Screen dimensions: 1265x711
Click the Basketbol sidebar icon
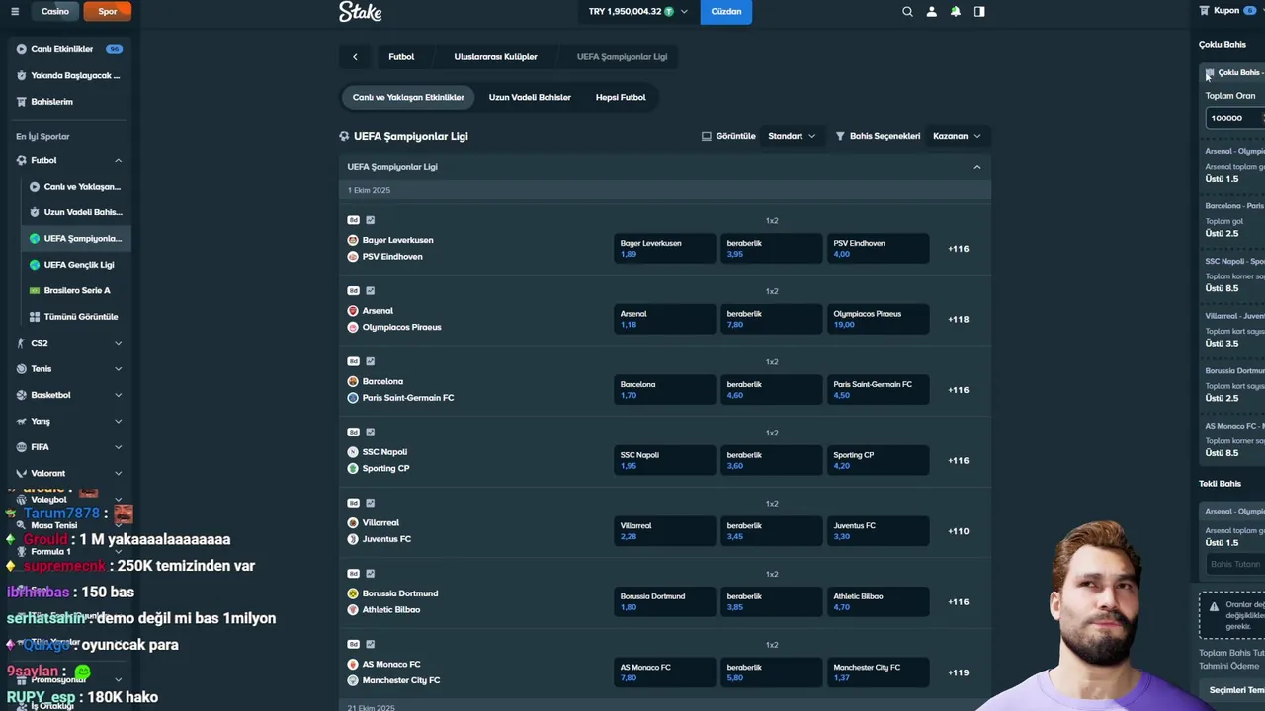(21, 395)
